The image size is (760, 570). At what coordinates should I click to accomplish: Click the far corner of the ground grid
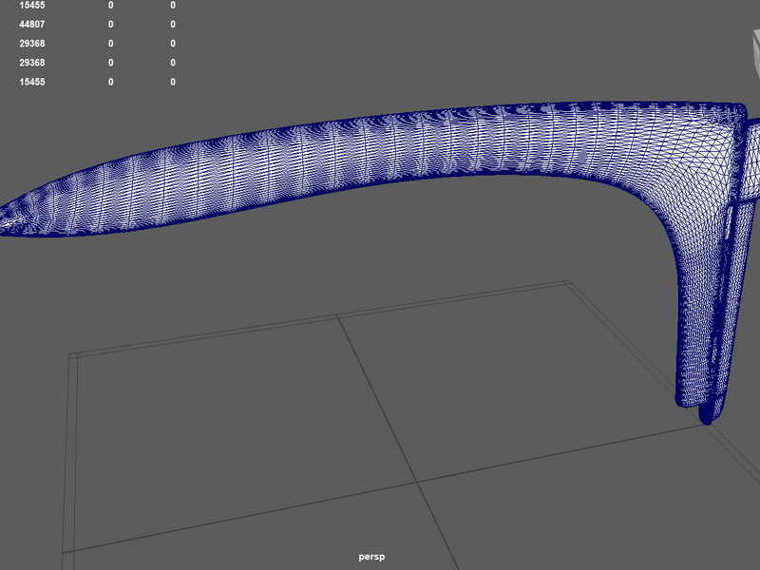tap(569, 281)
